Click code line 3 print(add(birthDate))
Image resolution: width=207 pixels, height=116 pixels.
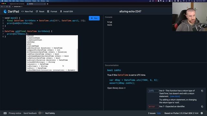(x=20, y=23)
